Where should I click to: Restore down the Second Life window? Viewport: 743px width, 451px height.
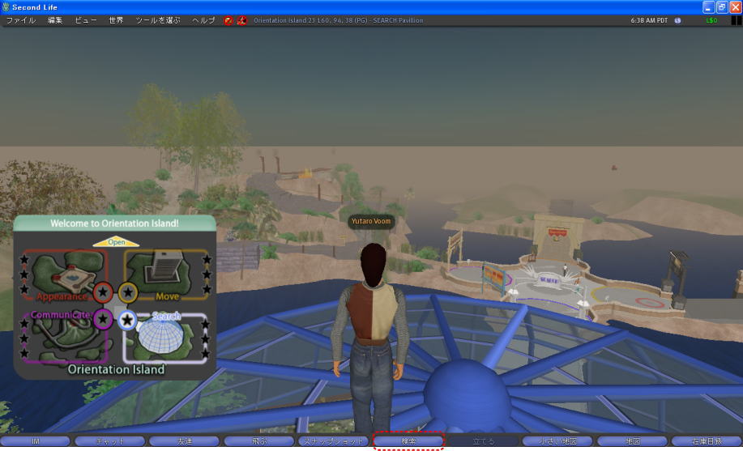[722, 7]
